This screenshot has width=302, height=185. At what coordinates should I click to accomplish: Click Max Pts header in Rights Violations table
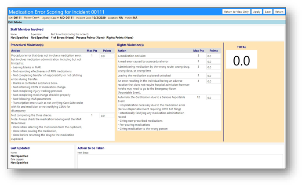198,51
